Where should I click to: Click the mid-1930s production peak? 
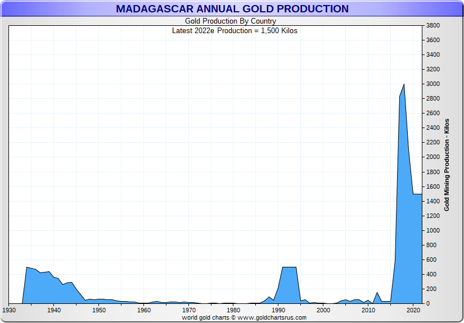tap(27, 267)
